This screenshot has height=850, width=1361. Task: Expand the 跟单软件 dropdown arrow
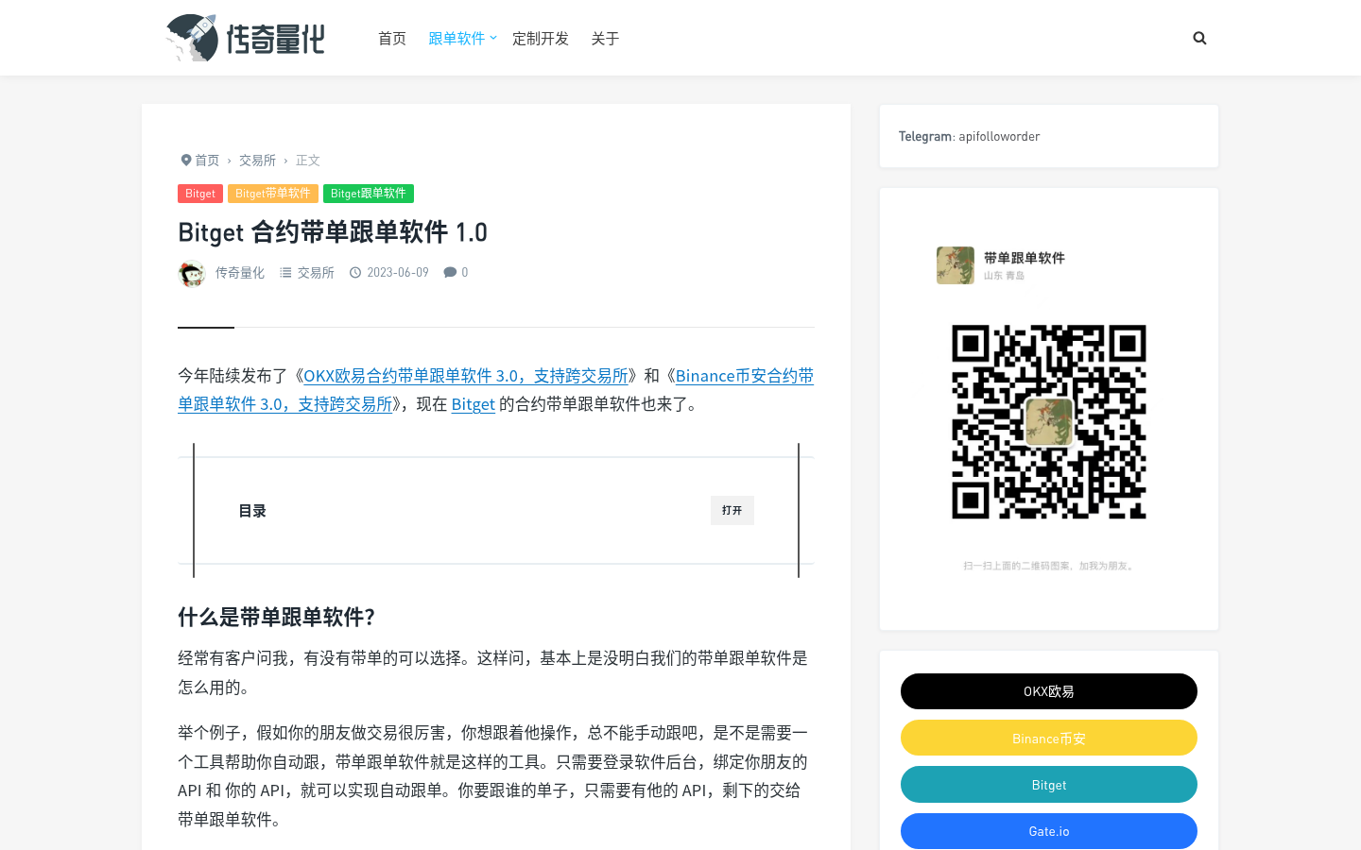493,38
